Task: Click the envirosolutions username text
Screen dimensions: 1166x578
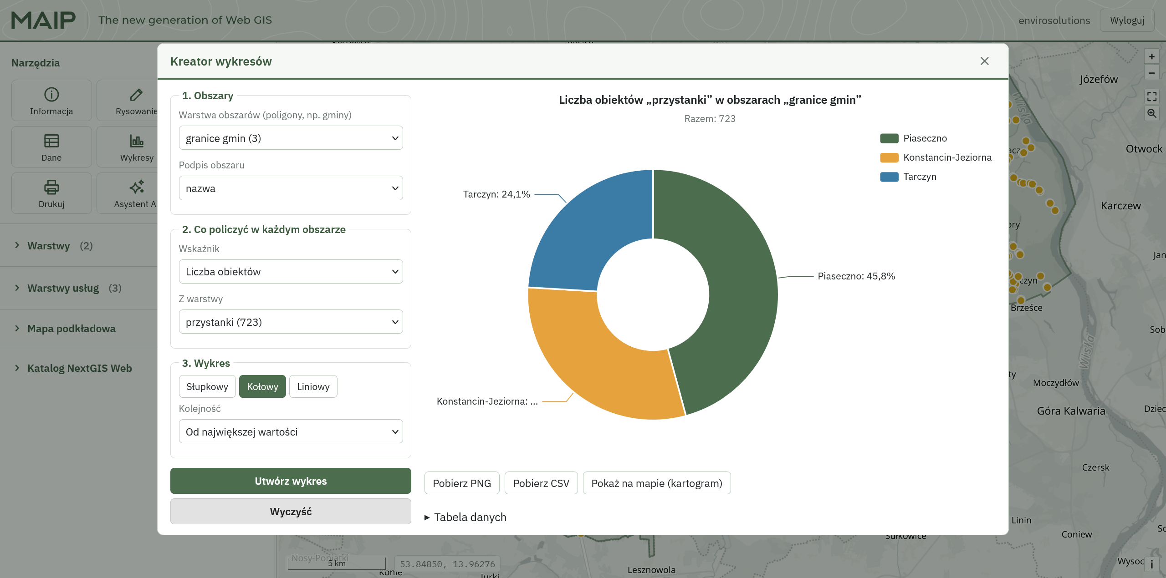Action: pyautogui.click(x=1054, y=20)
